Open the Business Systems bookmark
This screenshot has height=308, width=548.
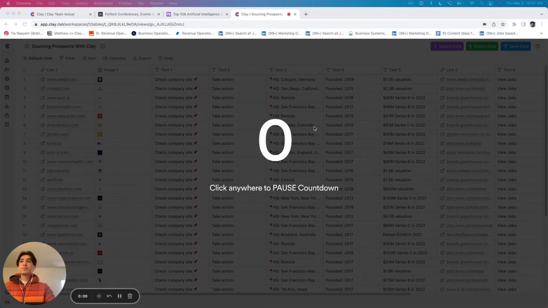368,33
